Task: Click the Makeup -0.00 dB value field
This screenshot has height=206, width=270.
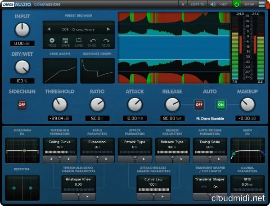Action: click(x=247, y=118)
